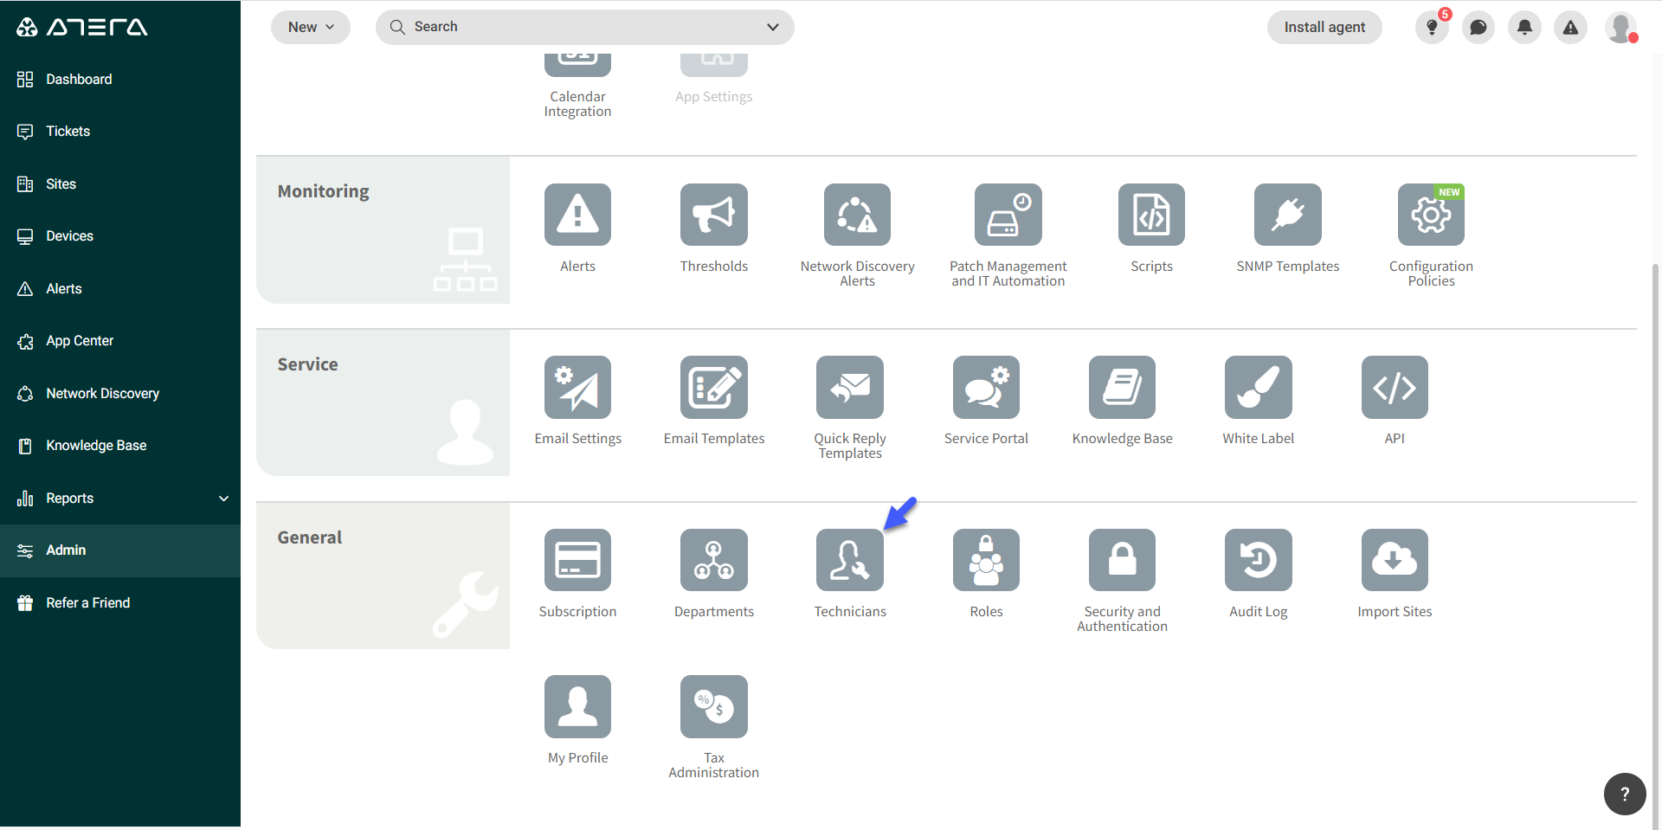Open Quick Reply Templates
1662x830 pixels.
849,387
